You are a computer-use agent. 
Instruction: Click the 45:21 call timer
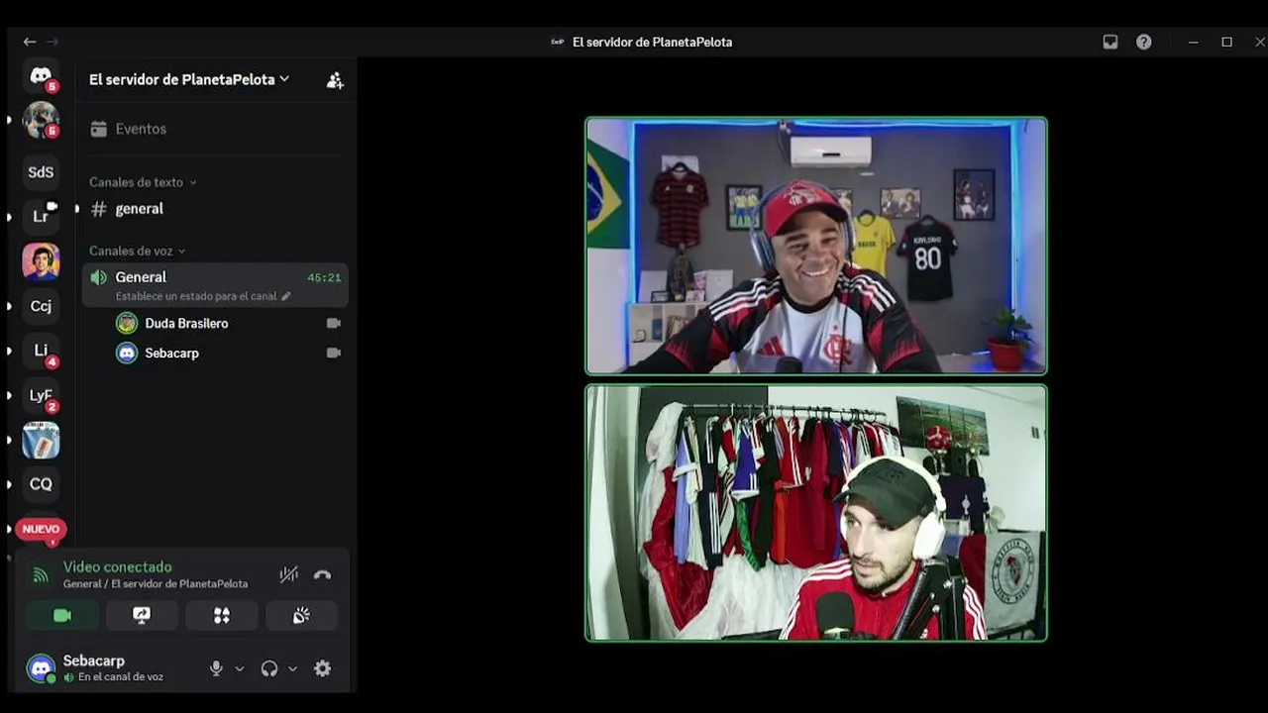[x=324, y=278]
